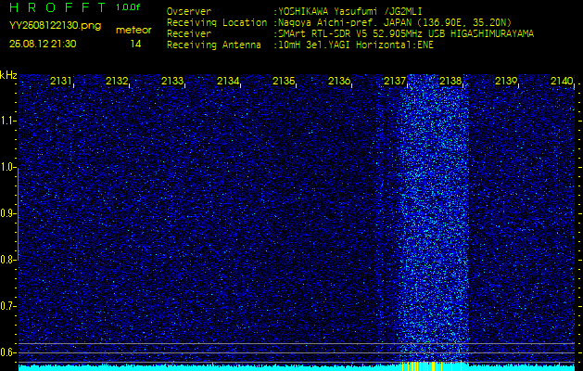Screen dimensions: 583x371
Task: Click the 2137 time marker
Action: click(395, 81)
